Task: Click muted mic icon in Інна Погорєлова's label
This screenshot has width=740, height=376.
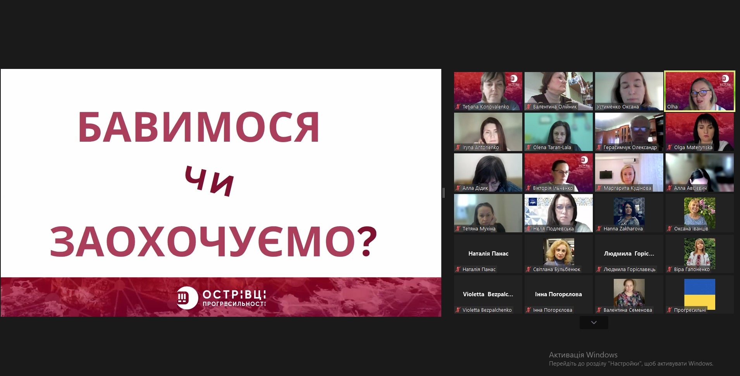Action: (x=528, y=310)
